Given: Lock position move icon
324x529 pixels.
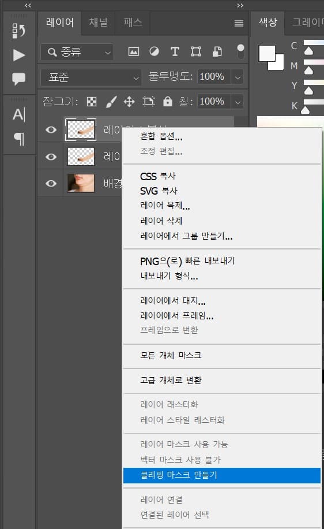Looking at the screenshot, I should click(x=129, y=102).
